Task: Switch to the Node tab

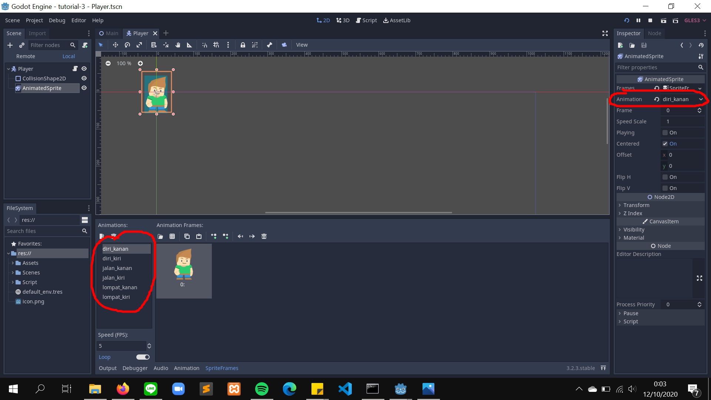Action: point(654,33)
